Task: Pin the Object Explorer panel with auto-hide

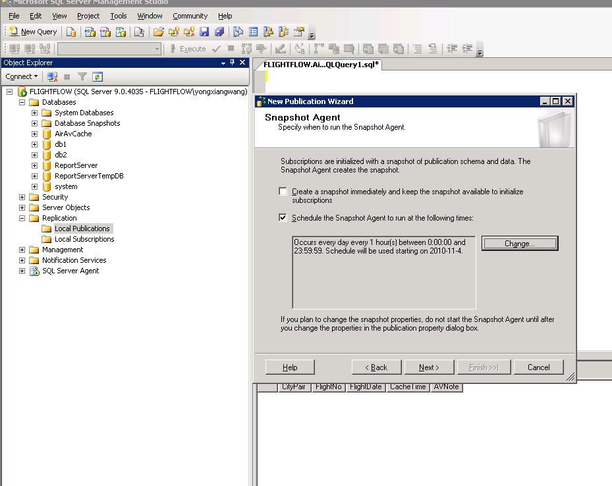Action: coord(232,63)
